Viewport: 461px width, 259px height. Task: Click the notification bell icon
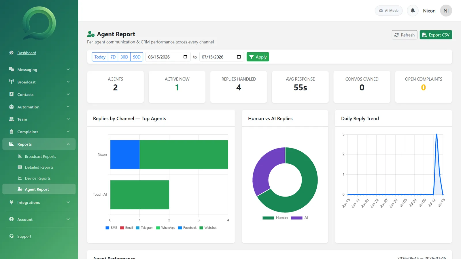pos(413,11)
